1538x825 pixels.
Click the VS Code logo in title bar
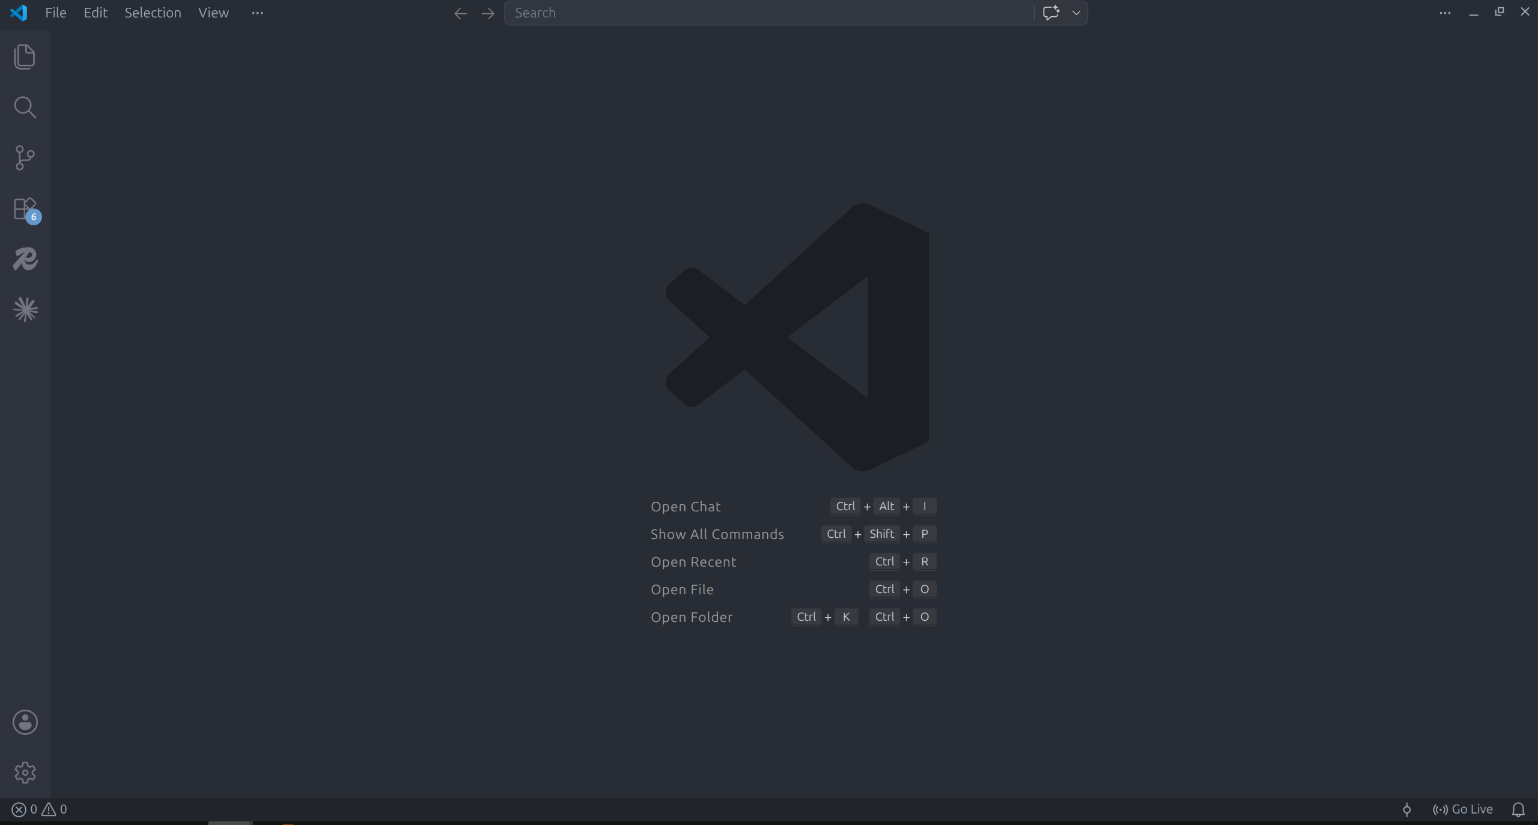click(x=19, y=13)
